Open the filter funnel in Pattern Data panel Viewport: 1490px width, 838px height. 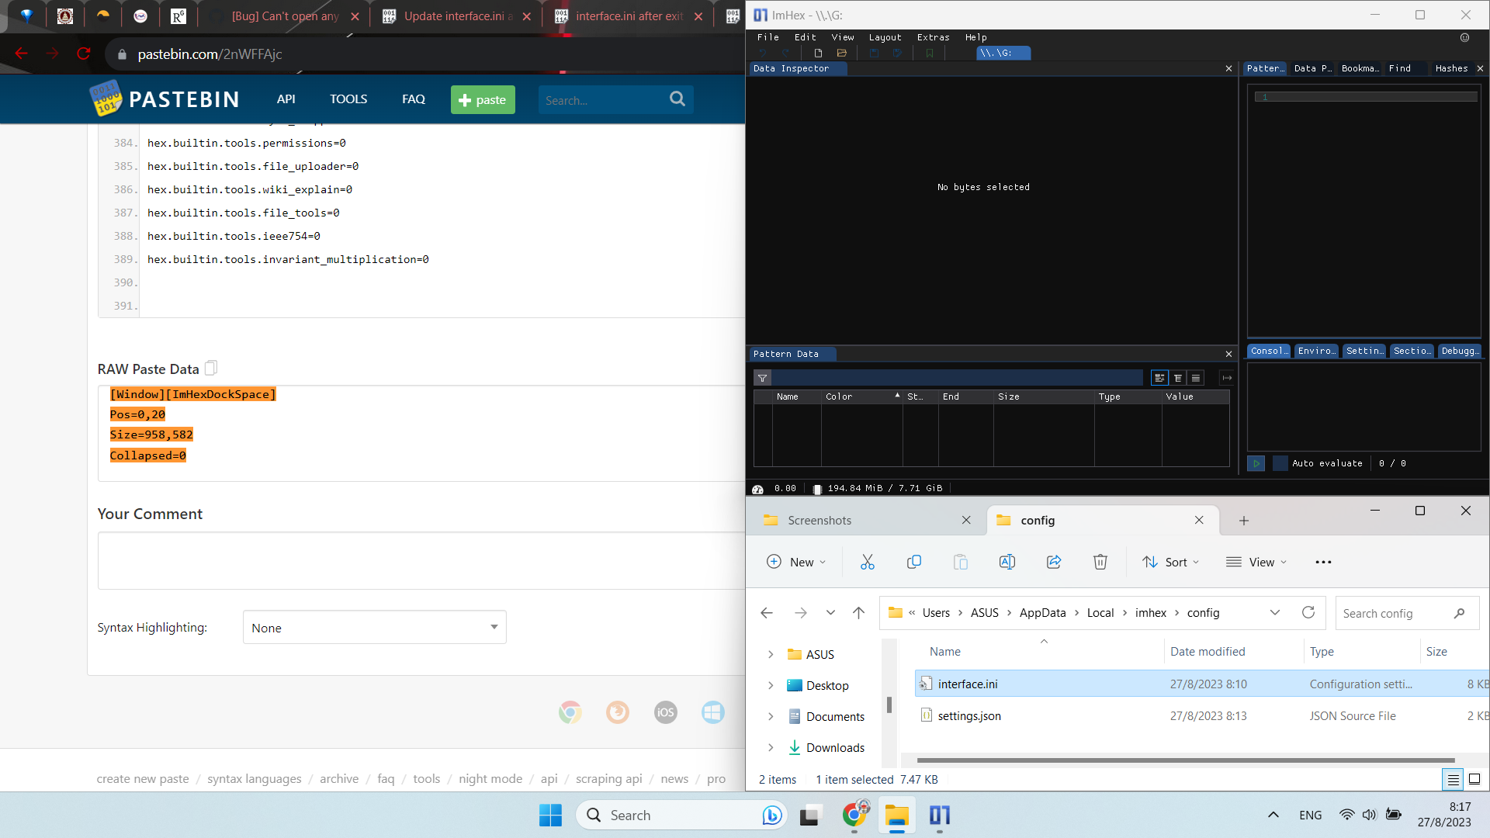point(764,378)
